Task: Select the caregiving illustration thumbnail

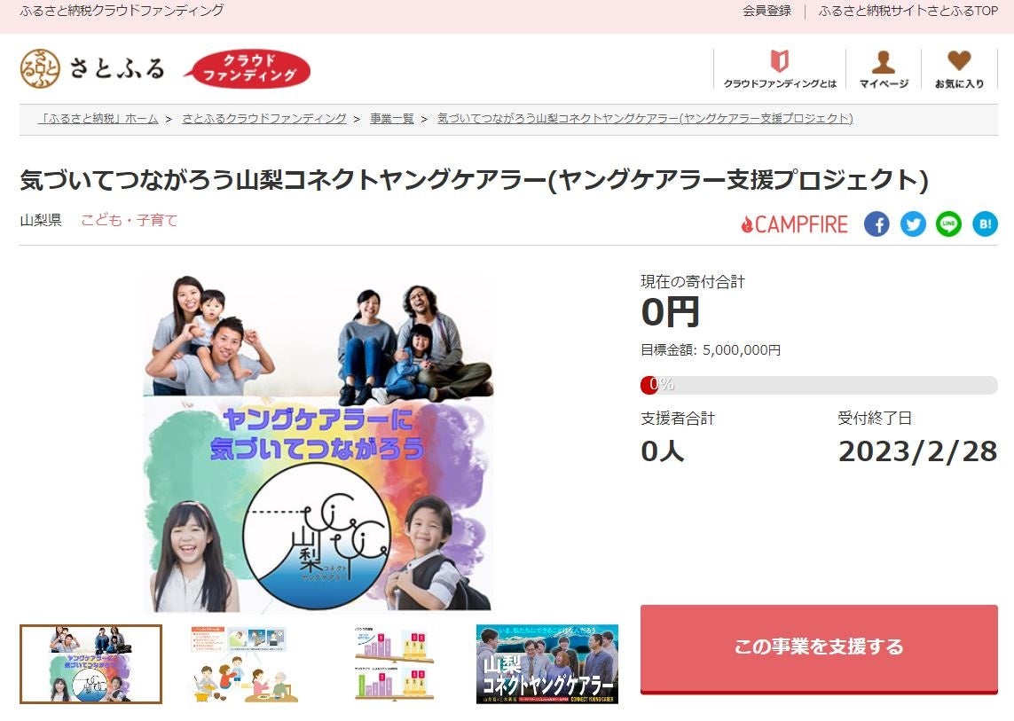Action: click(242, 664)
